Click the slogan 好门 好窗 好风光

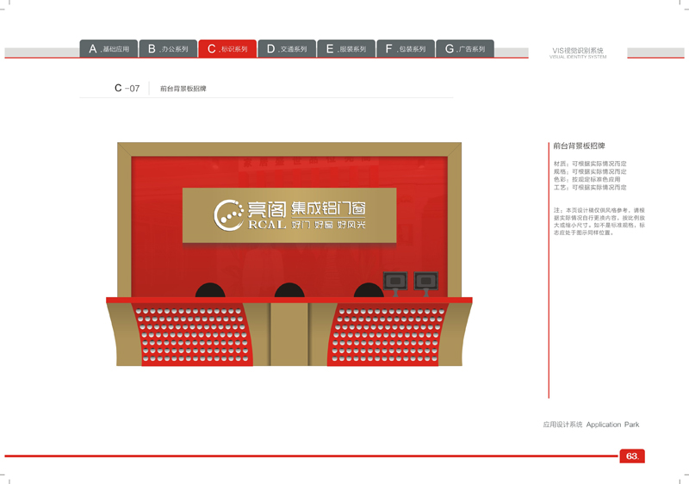[x=328, y=225]
